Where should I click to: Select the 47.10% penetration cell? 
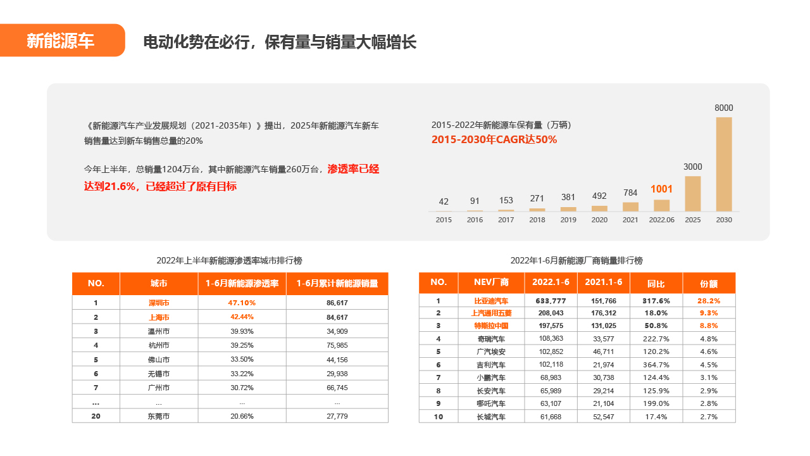(x=242, y=303)
